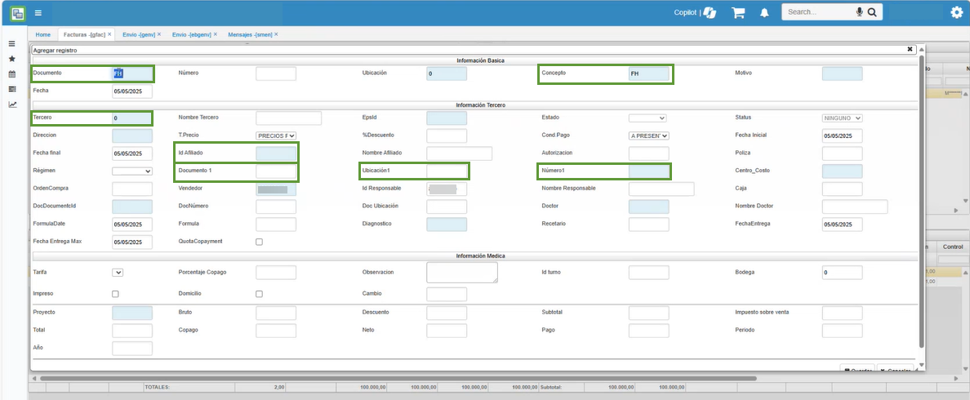The image size is (970, 400).
Task: Open the line chart icon in sidebar
Action: click(12, 104)
